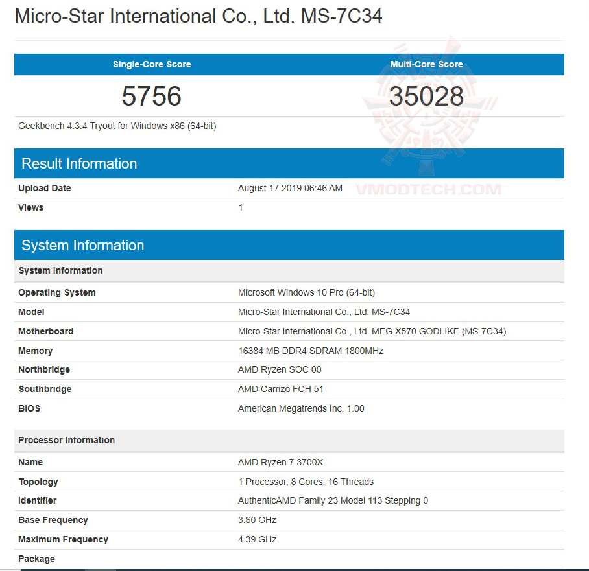Select the 3.60 GHz base frequency value
Image resolution: width=589 pixels, height=571 pixels.
257,520
